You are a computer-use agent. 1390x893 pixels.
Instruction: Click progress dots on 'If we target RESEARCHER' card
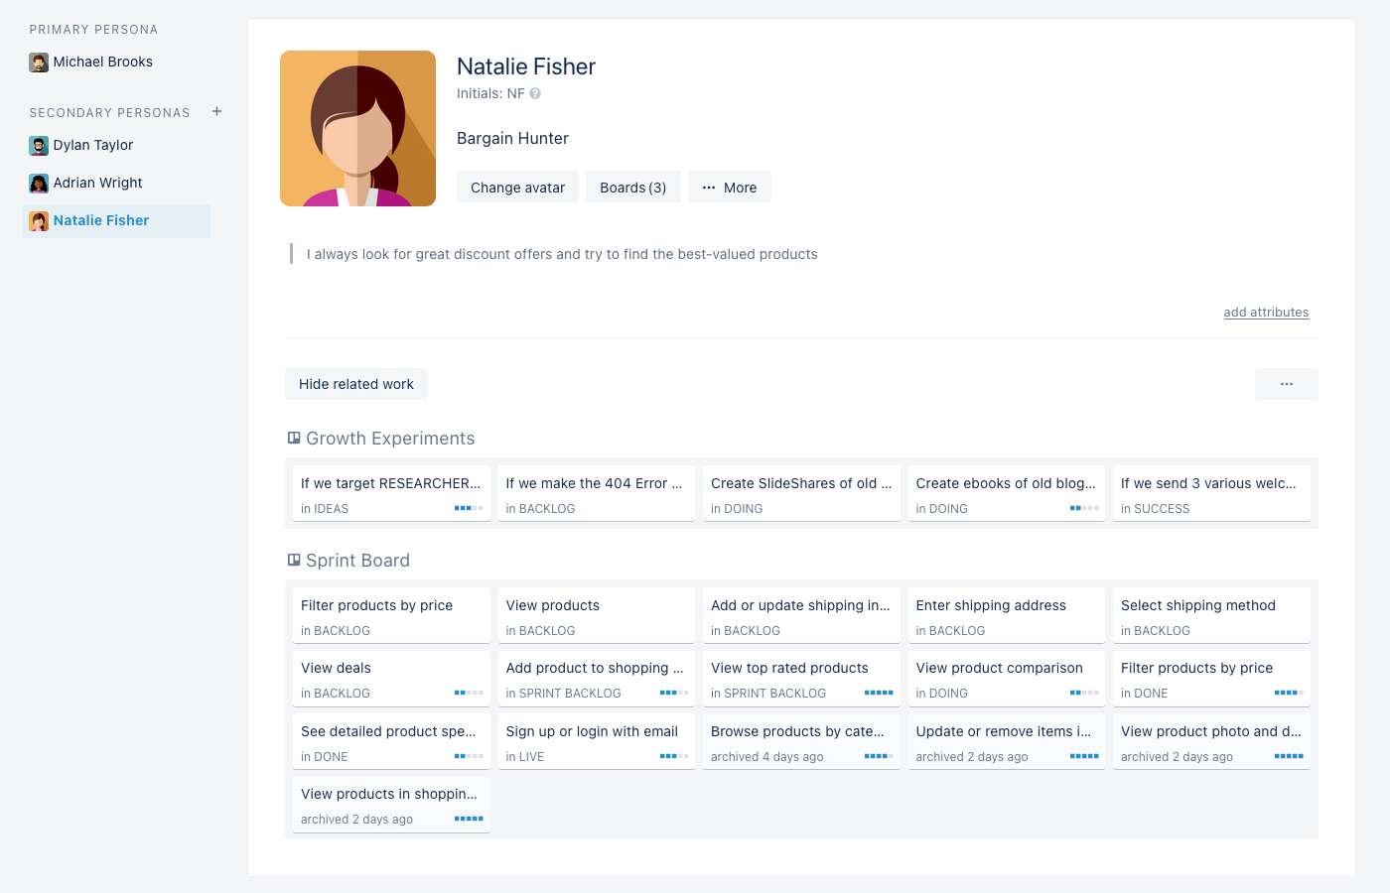pos(469,508)
